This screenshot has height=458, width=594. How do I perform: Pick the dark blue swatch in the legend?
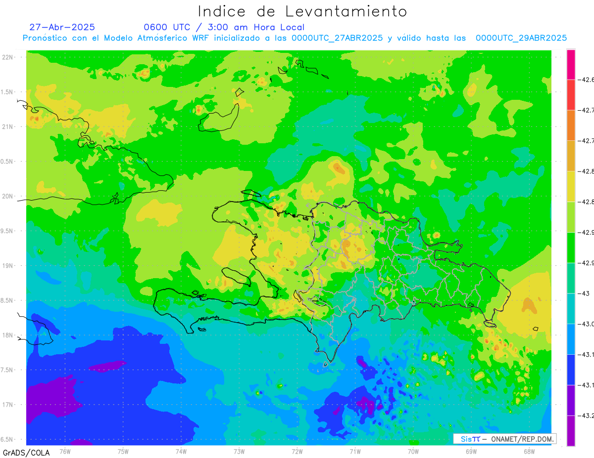coord(571,370)
